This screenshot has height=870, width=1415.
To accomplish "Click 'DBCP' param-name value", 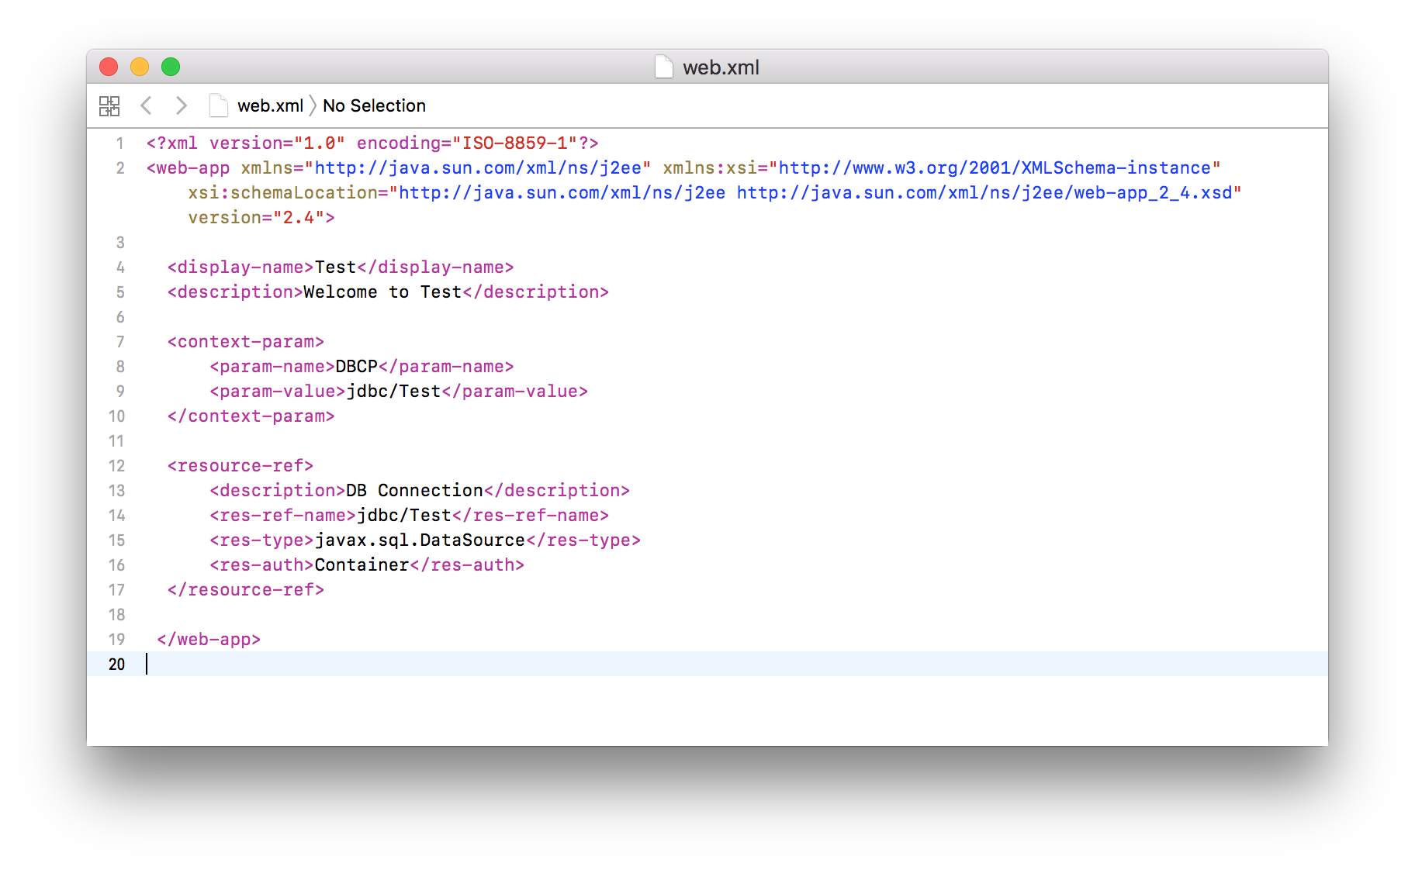I will [356, 367].
